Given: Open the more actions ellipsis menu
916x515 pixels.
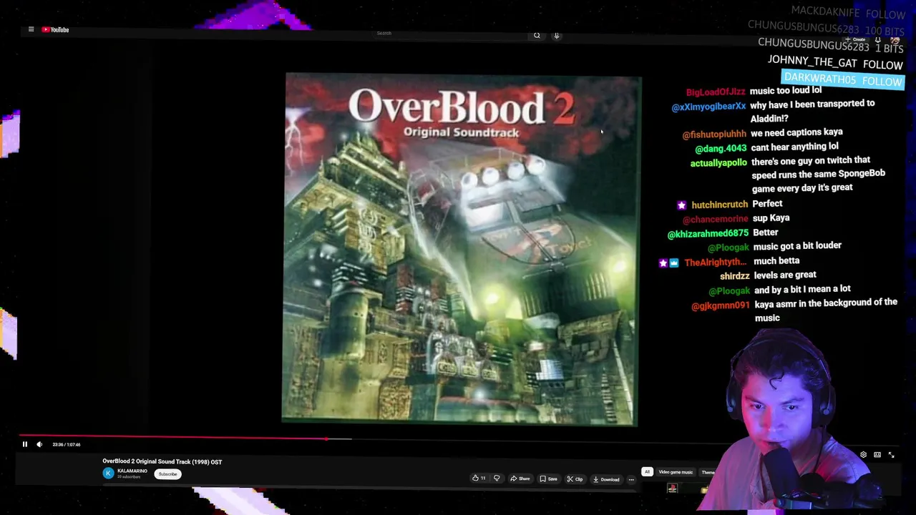Looking at the screenshot, I should click(x=631, y=479).
